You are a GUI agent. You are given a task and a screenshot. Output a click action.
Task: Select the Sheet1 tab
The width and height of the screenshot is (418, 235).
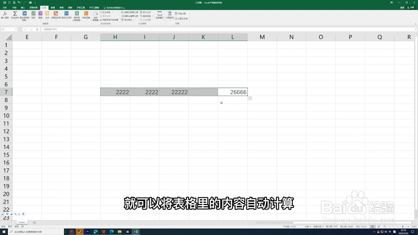click(x=22, y=222)
